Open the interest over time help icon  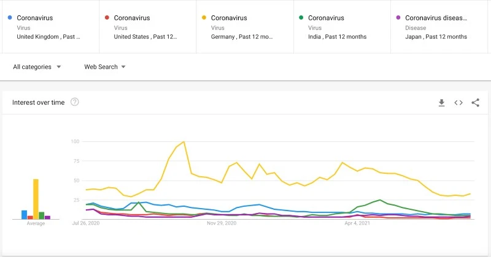pyautogui.click(x=75, y=102)
